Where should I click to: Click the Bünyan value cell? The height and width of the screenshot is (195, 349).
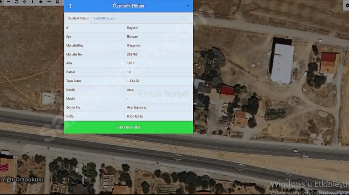(159, 37)
